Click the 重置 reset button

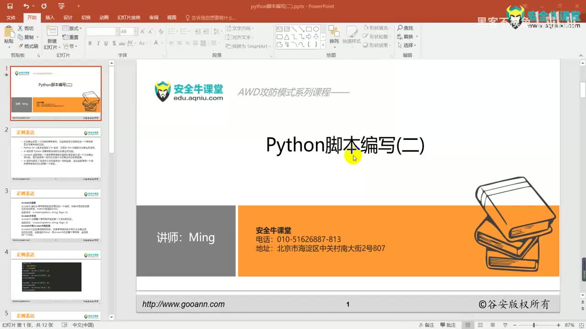coord(71,37)
